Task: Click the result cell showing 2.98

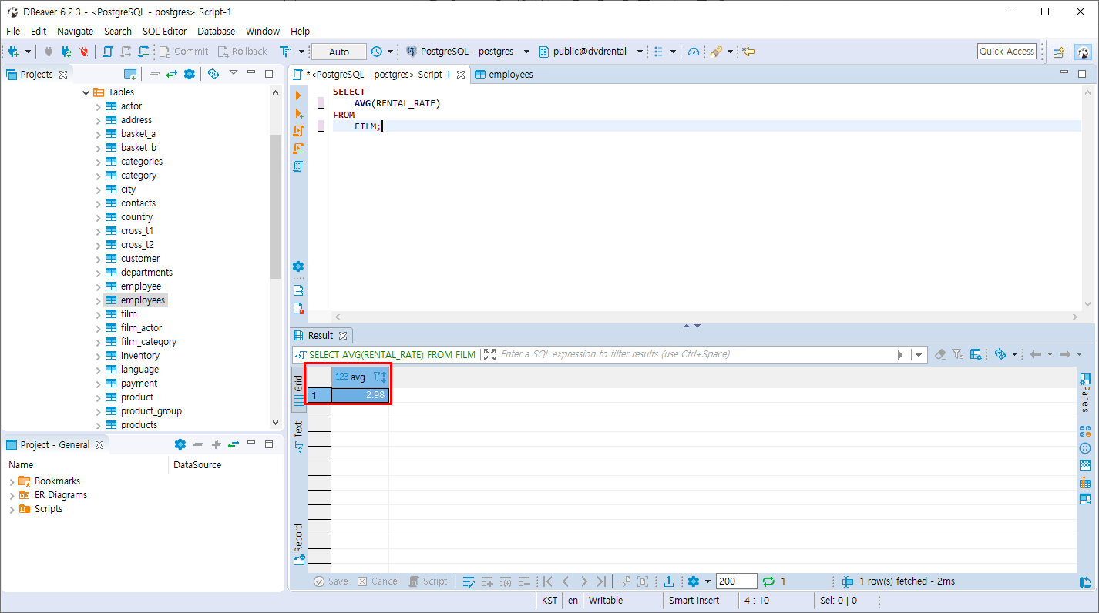Action: point(360,395)
